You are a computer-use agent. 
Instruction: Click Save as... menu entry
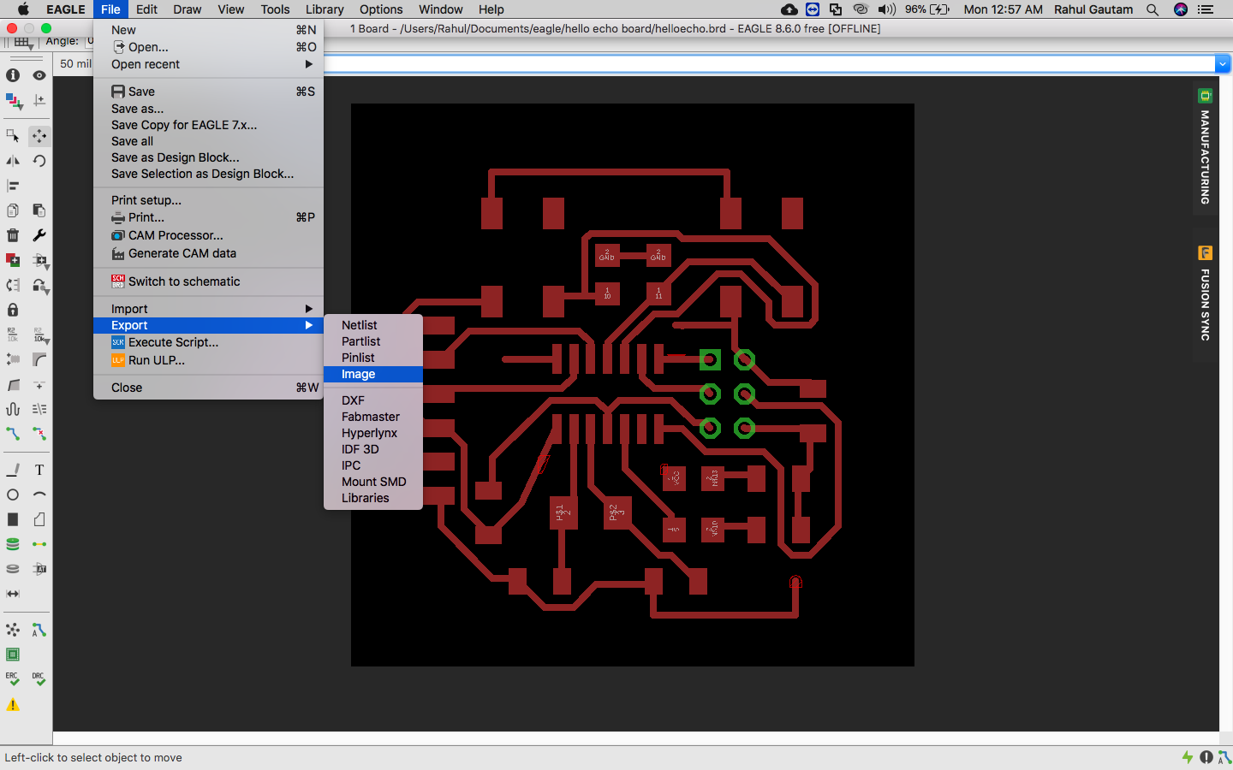(x=208, y=109)
